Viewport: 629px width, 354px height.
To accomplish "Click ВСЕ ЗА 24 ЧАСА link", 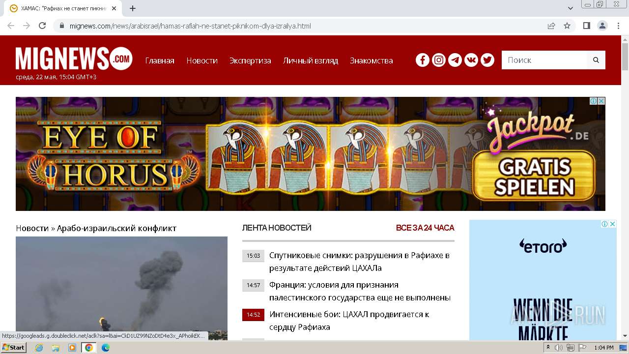I will pyautogui.click(x=425, y=228).
